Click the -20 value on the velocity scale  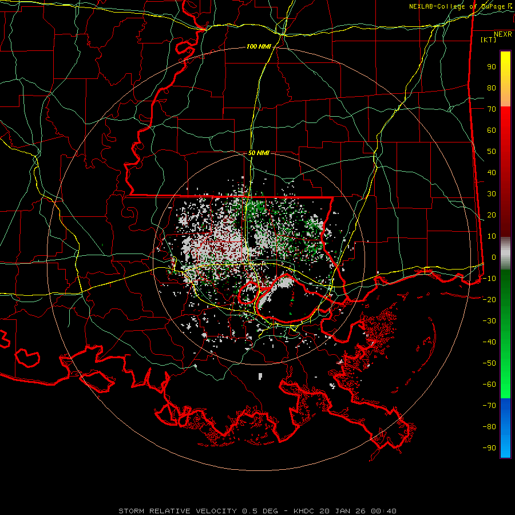pos(489,299)
